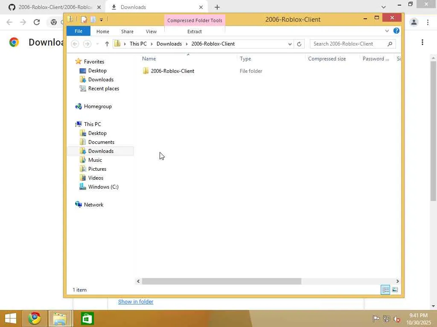This screenshot has width=437, height=327.
Task: Open the Customize Quick Access Toolbar dropdown
Action: point(101,20)
